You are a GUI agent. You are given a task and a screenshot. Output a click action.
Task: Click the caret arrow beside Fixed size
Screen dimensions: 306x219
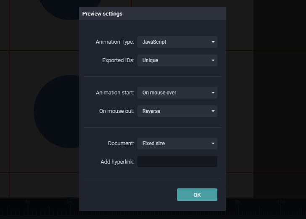point(213,143)
